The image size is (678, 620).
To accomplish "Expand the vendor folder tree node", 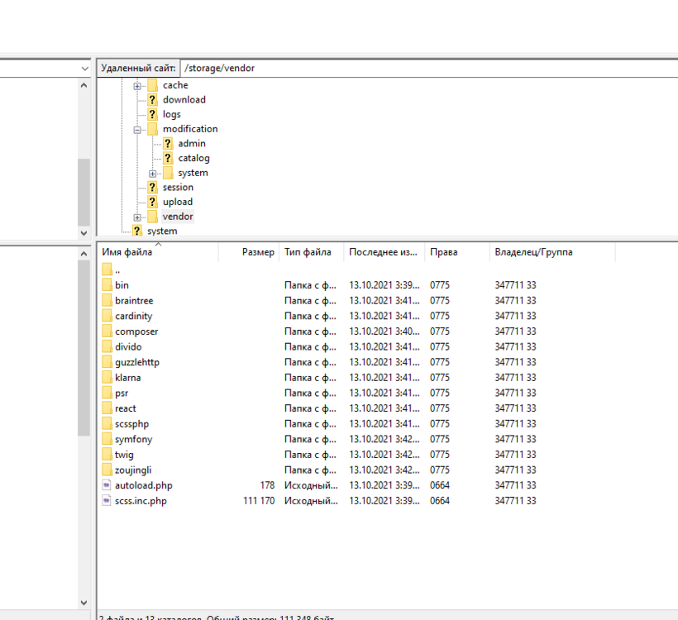I will (x=138, y=216).
